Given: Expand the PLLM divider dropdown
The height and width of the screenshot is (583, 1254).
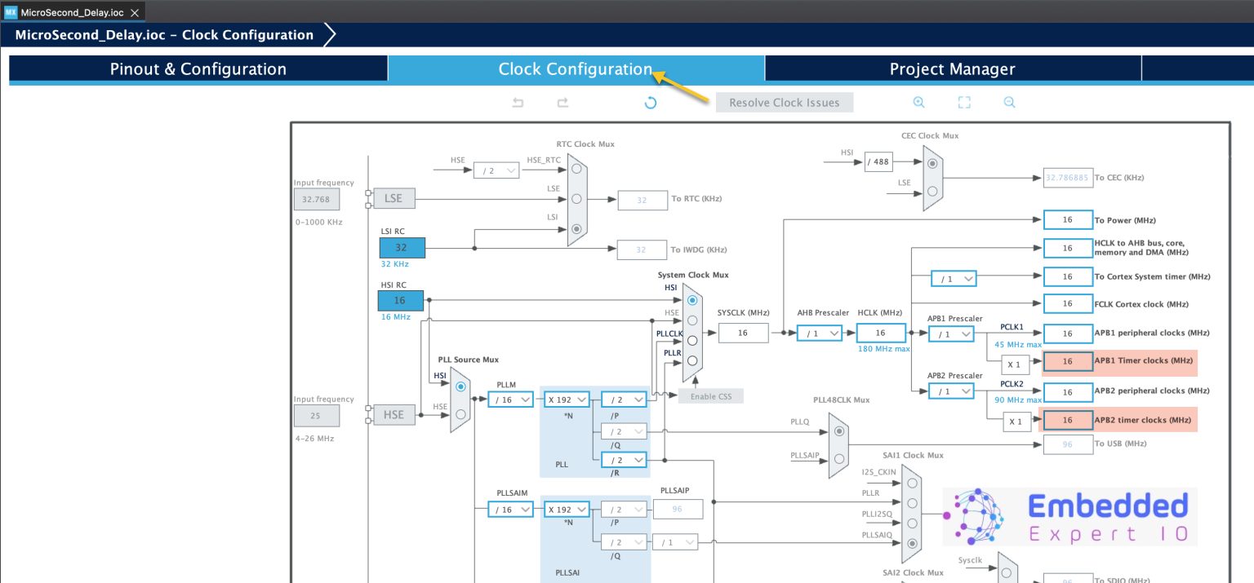Looking at the screenshot, I should (x=510, y=400).
